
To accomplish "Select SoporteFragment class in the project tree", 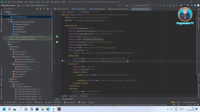I will click(21, 32).
